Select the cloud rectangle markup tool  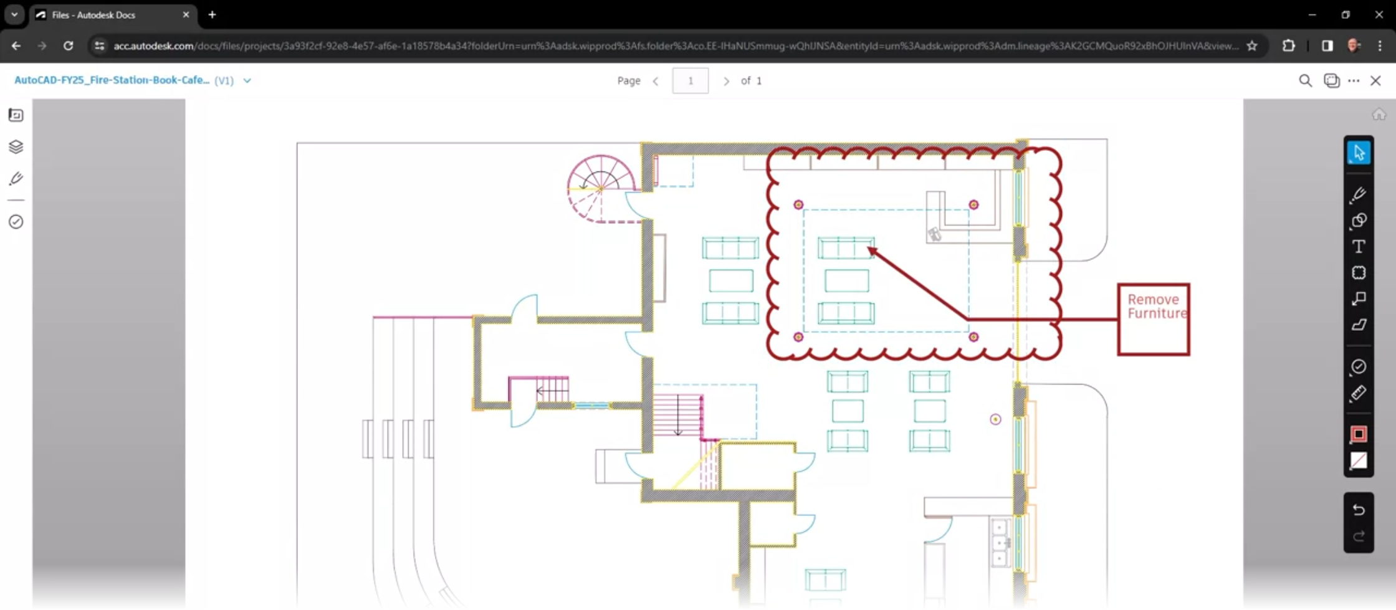pyautogui.click(x=1359, y=272)
